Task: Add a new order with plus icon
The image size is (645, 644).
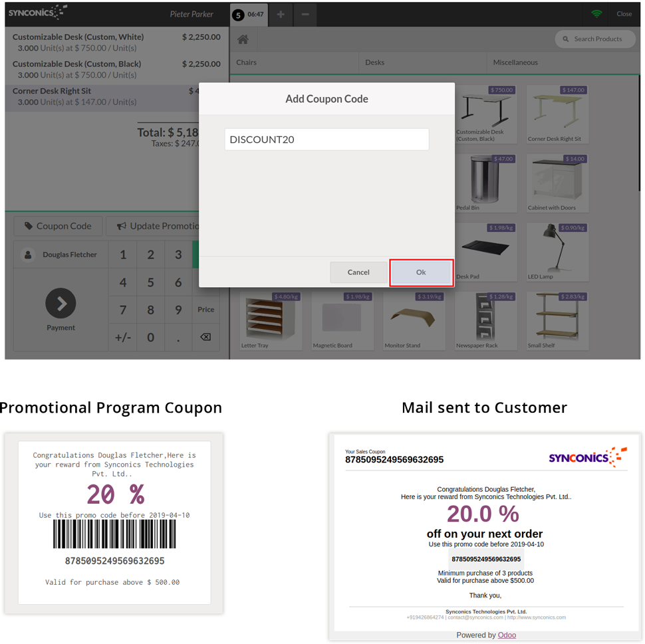Action: 281,14
